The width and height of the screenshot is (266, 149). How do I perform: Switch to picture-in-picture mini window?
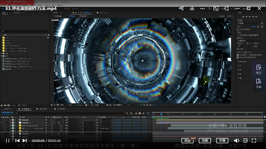tap(216, 8)
